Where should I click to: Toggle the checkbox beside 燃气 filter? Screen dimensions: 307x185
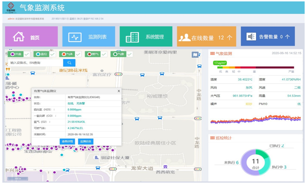pyautogui.click(x=104, y=54)
